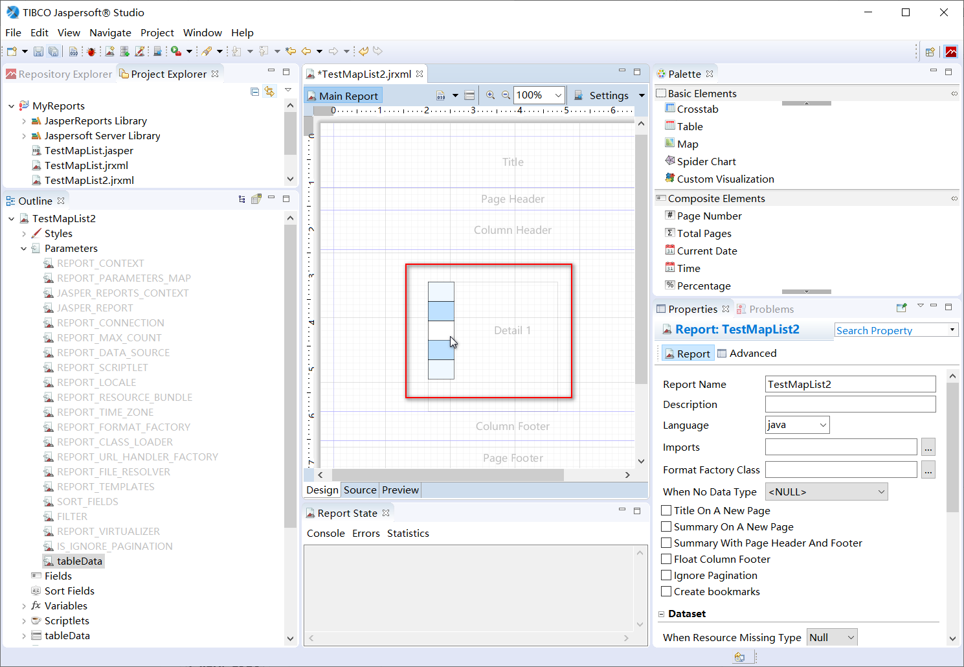Enable Ignore Pagination checkbox
Viewport: 964px width, 667px height.
coord(666,575)
